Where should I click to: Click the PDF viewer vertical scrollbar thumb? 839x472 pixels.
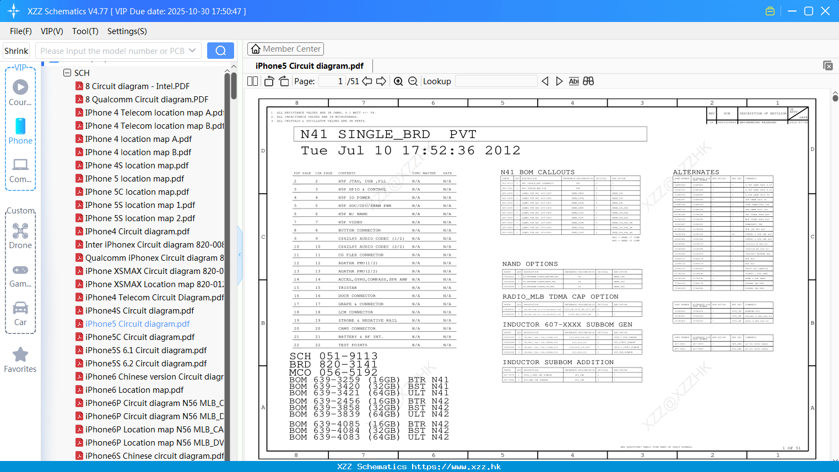click(x=835, y=98)
